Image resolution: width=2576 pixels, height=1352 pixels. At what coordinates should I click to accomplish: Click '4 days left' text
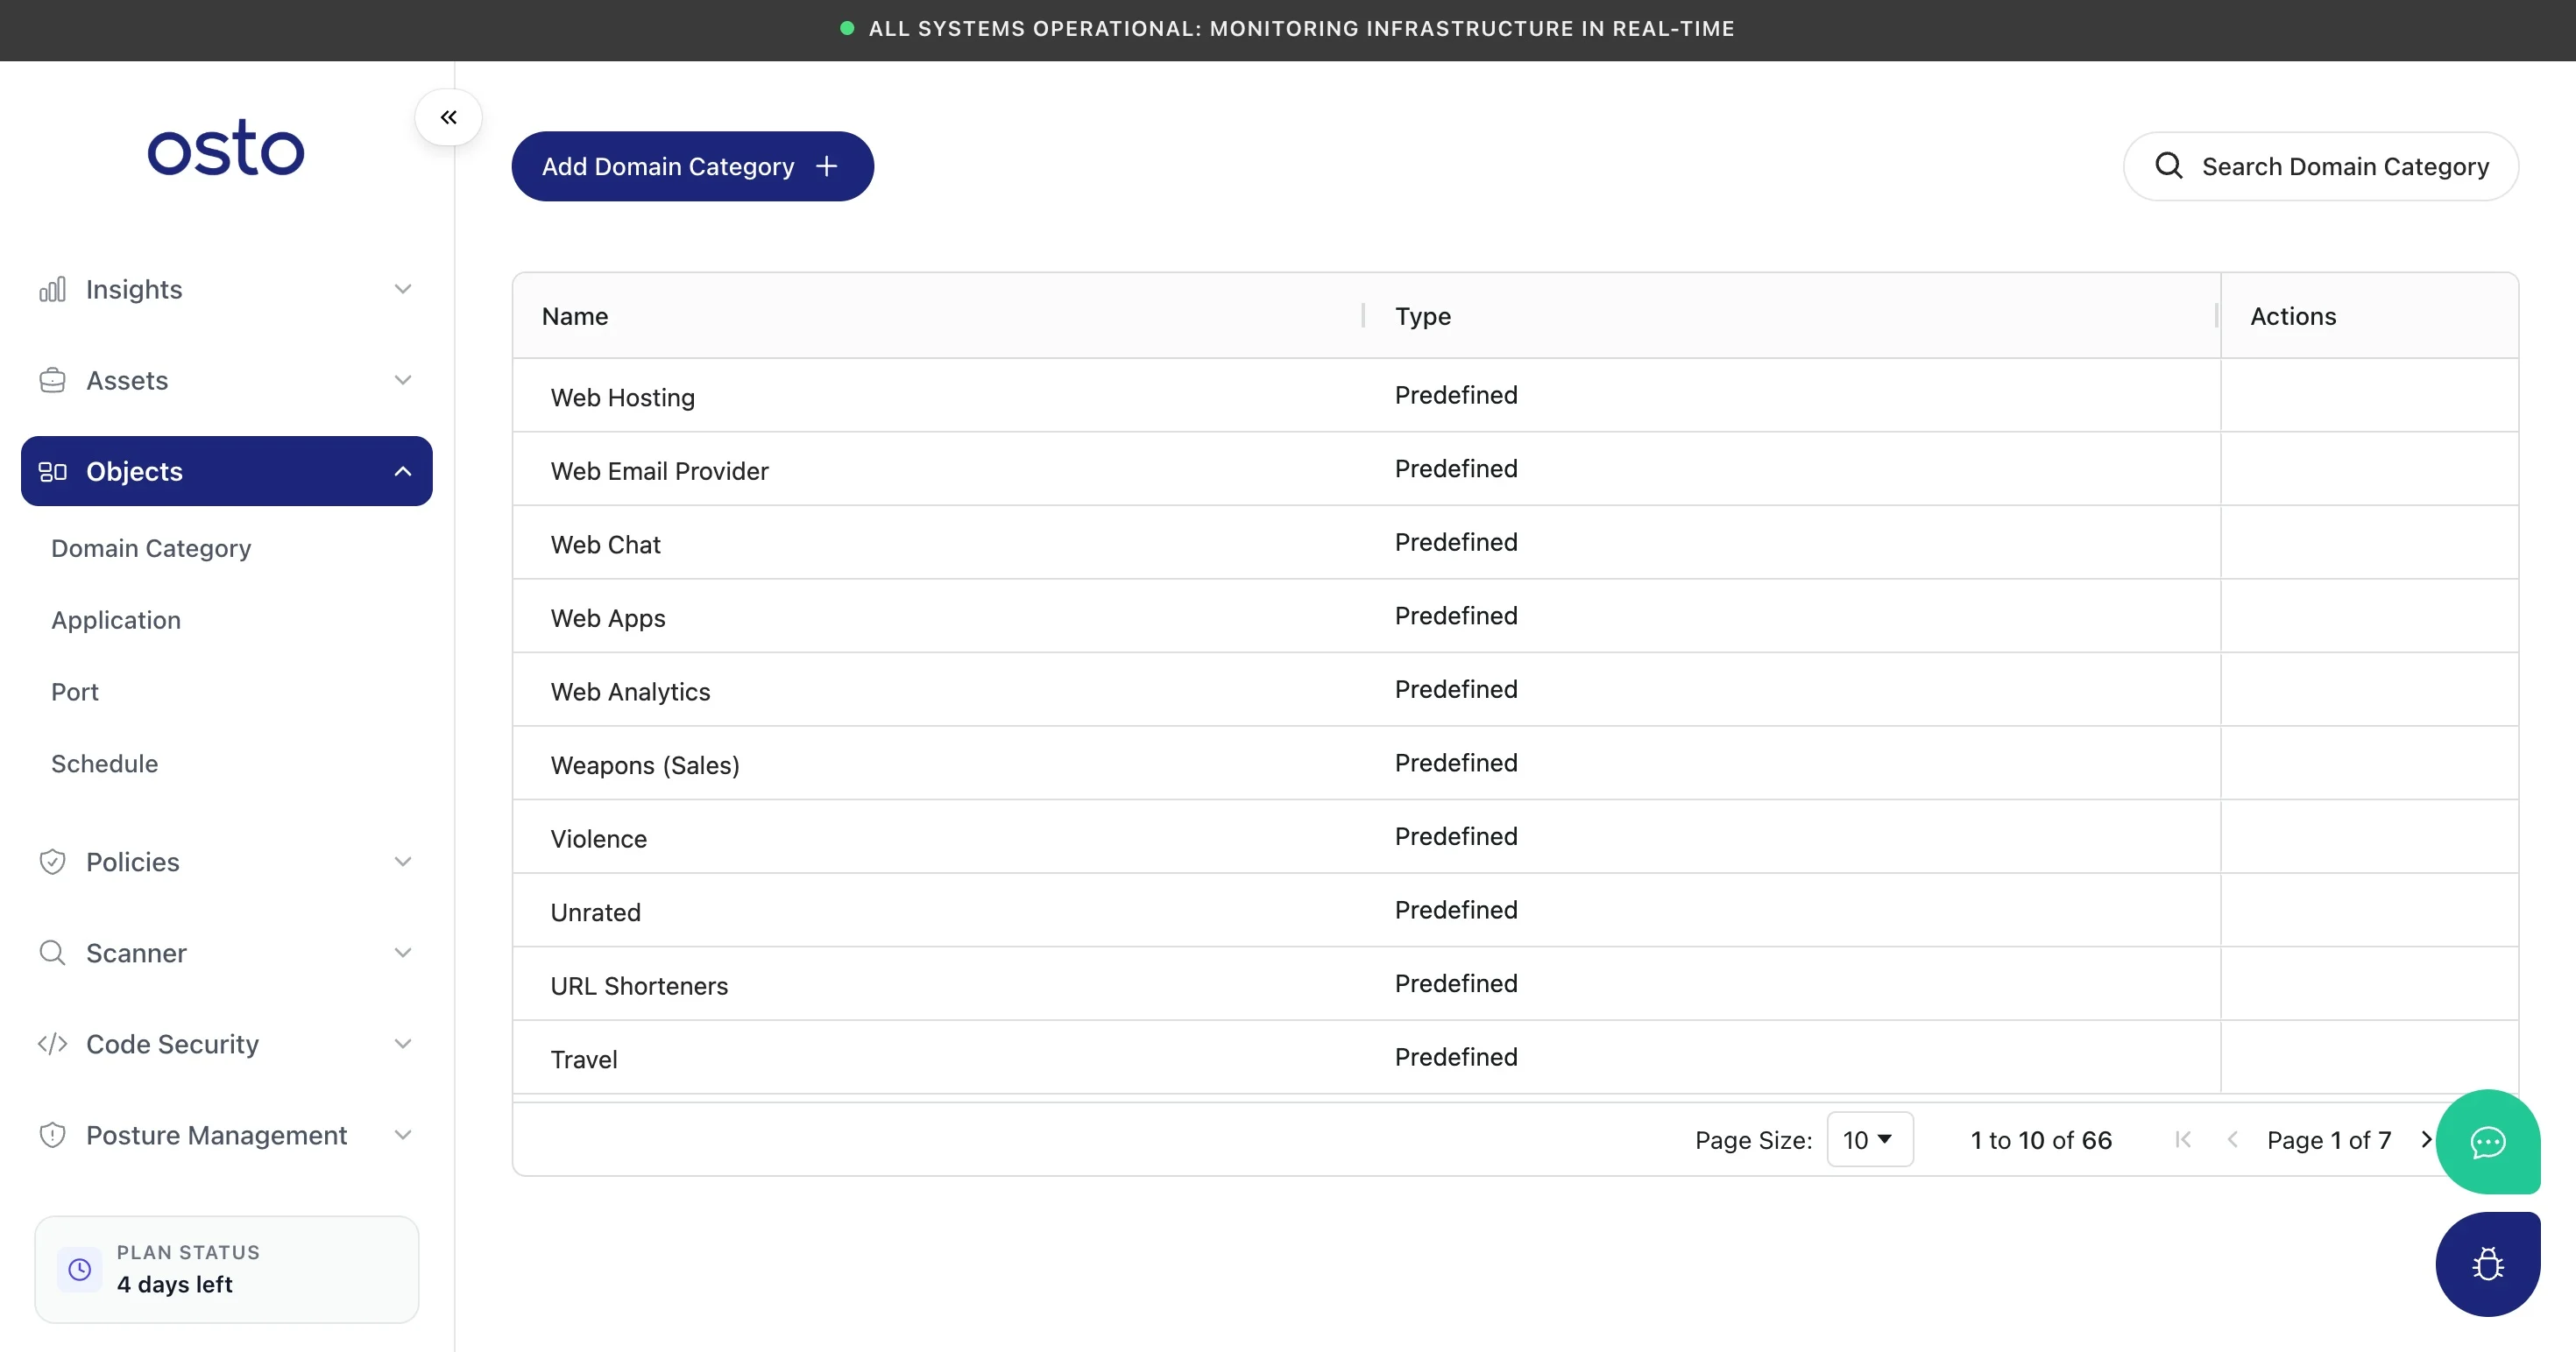[x=174, y=1284]
